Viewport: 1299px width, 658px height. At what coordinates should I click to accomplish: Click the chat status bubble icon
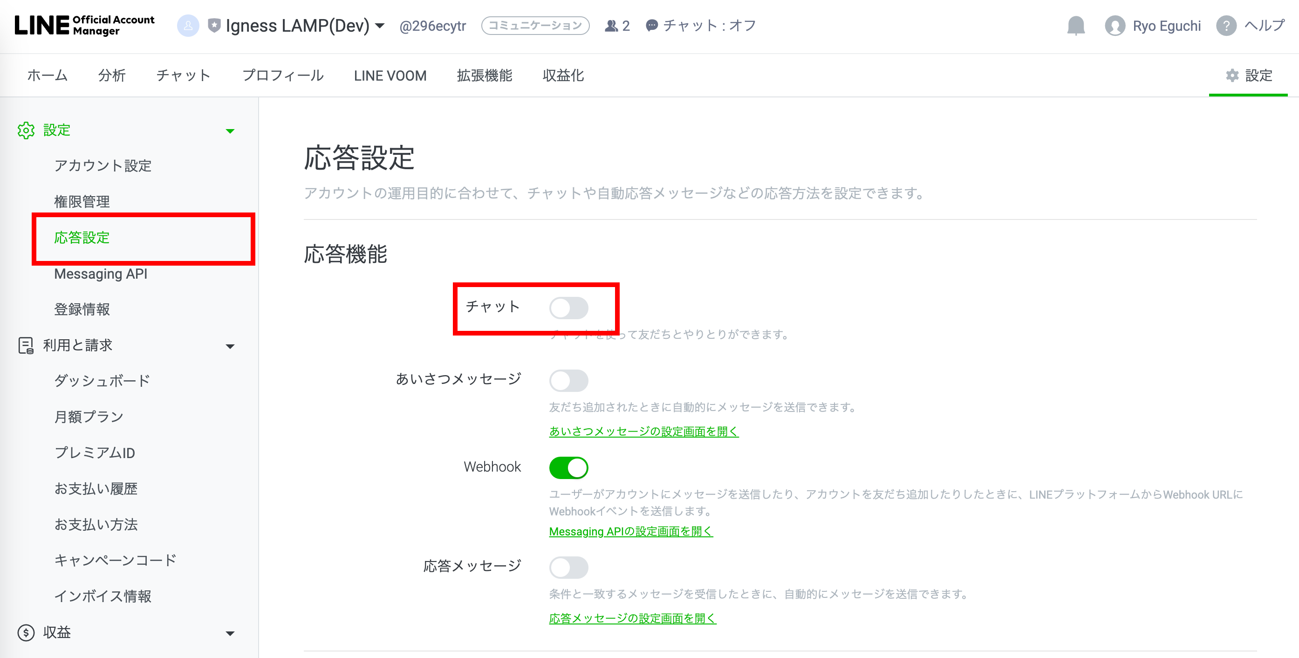click(651, 25)
